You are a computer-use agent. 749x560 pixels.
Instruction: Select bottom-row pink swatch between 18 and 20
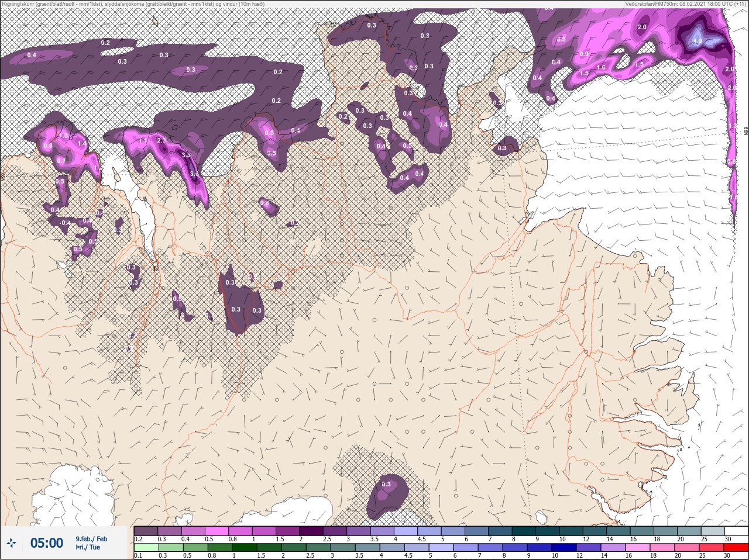coord(662,547)
